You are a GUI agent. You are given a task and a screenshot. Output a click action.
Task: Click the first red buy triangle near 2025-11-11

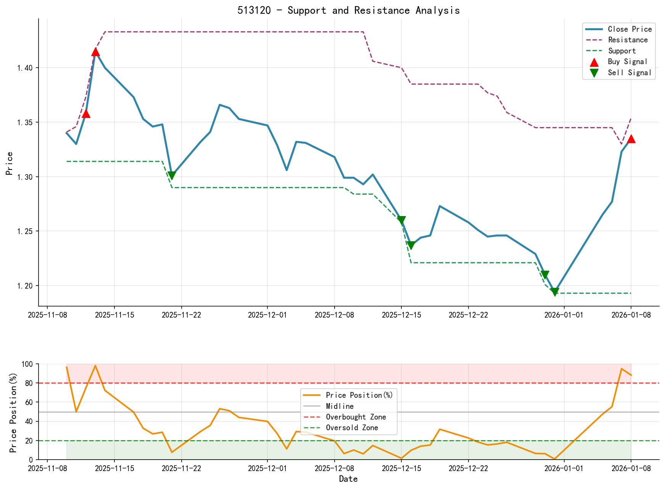(x=86, y=114)
